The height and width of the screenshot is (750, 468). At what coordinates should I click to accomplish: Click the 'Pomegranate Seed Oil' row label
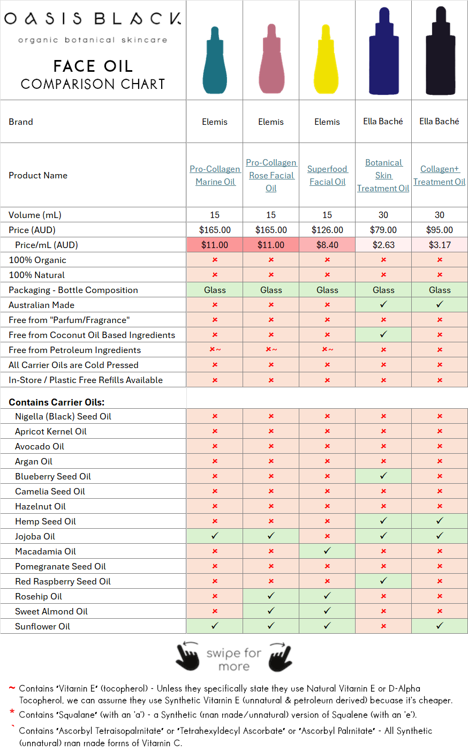(x=61, y=566)
